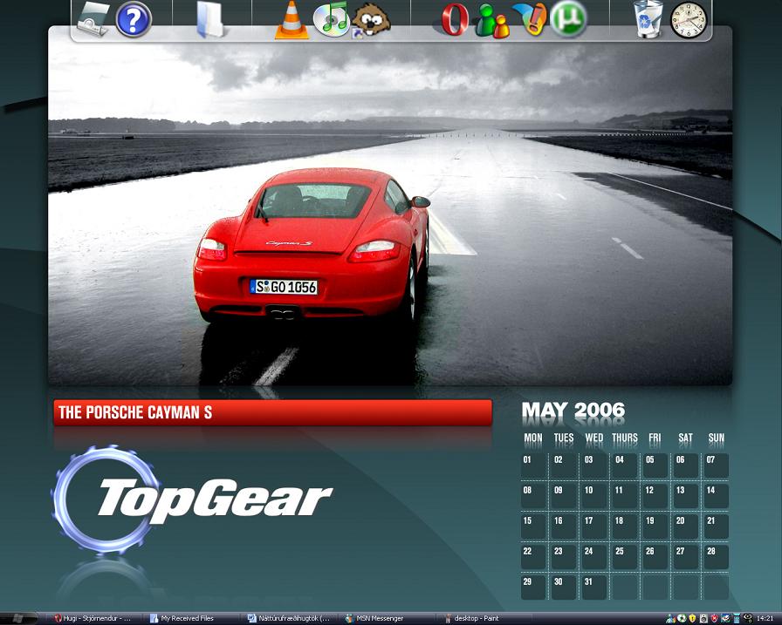Screen dimensions: 782x625
Task: Launch iTunes from the dock
Action: pos(331,19)
